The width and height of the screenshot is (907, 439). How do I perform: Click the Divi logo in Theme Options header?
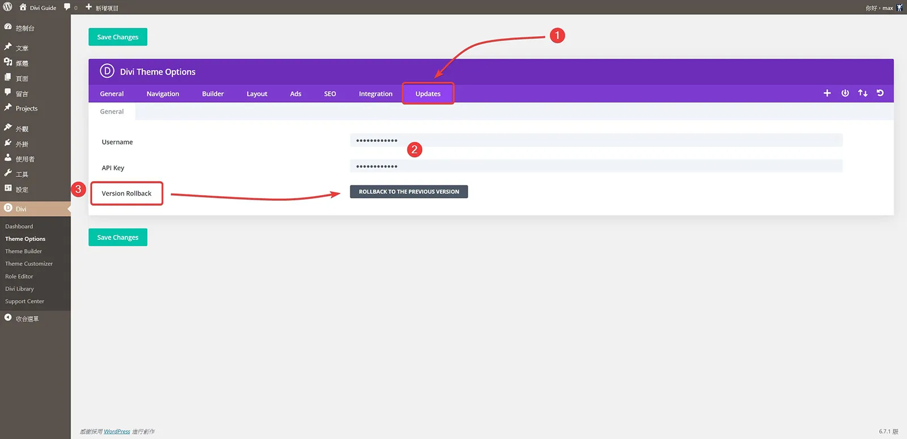(107, 71)
